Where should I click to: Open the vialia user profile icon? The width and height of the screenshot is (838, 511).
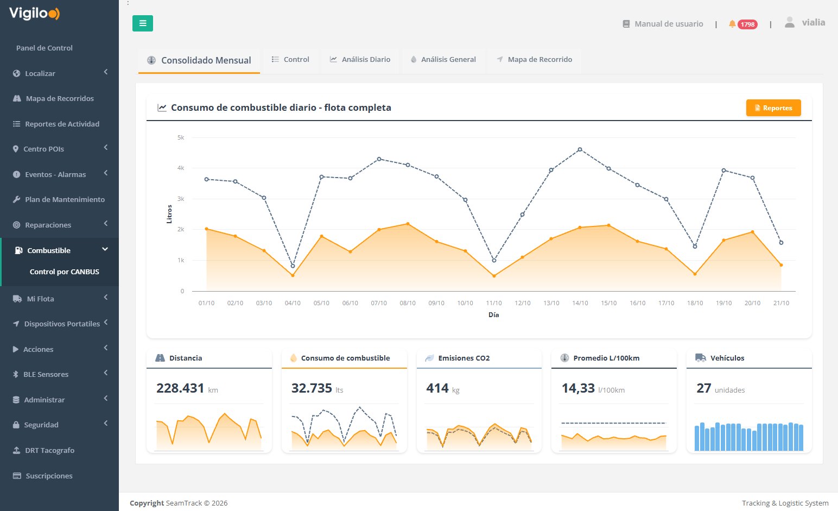[790, 22]
